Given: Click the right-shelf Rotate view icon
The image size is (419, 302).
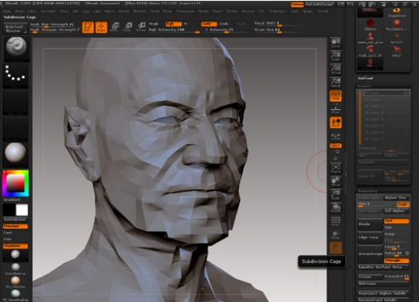Looking at the screenshot, I should tap(336, 208).
